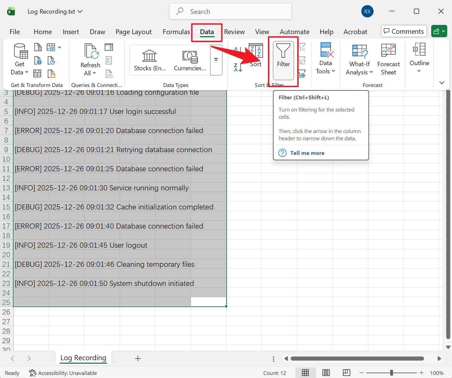Click the zoom slider handle
Image resolution: width=452 pixels, height=378 pixels.
[392, 373]
